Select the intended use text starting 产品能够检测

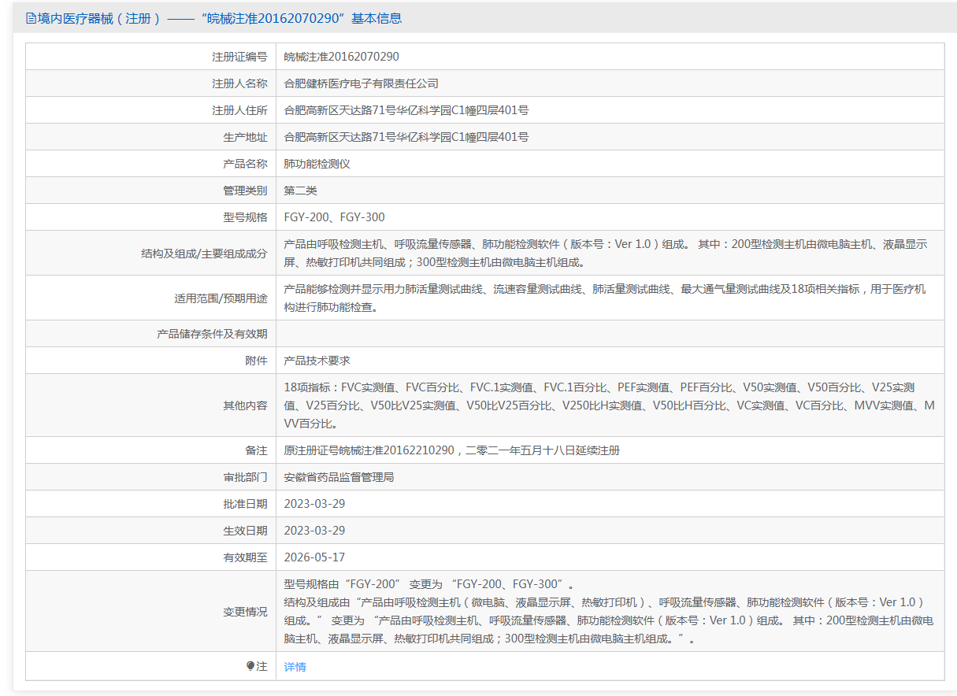tap(606, 298)
